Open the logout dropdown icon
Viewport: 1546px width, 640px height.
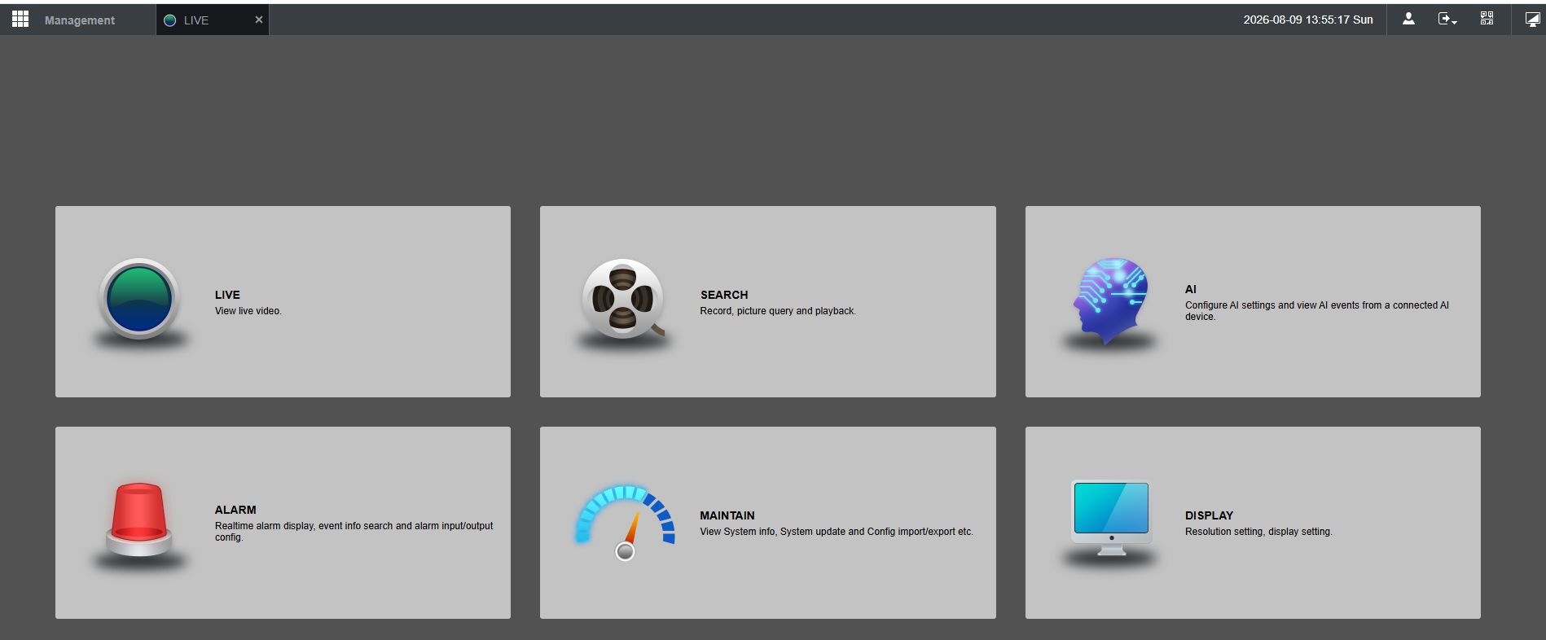point(1447,19)
